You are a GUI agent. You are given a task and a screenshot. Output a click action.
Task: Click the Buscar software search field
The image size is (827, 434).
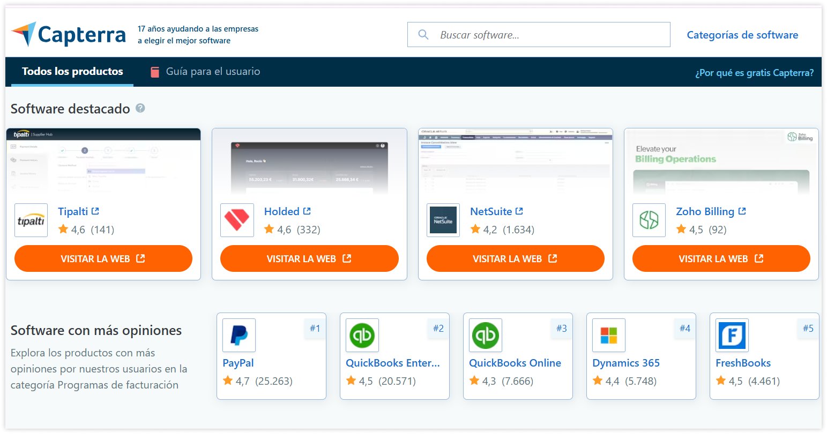pos(539,35)
